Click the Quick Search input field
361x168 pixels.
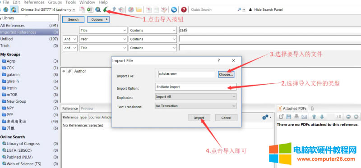pyautogui.click(x=213, y=9)
